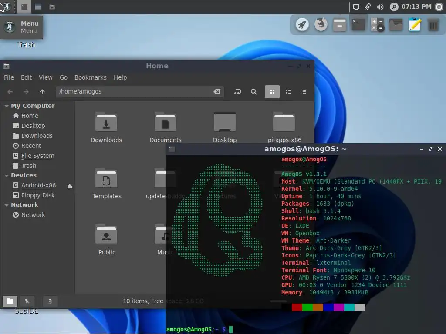The width and height of the screenshot is (446, 334).
Task: Click the power button icon in the panel
Action: coord(439,7)
